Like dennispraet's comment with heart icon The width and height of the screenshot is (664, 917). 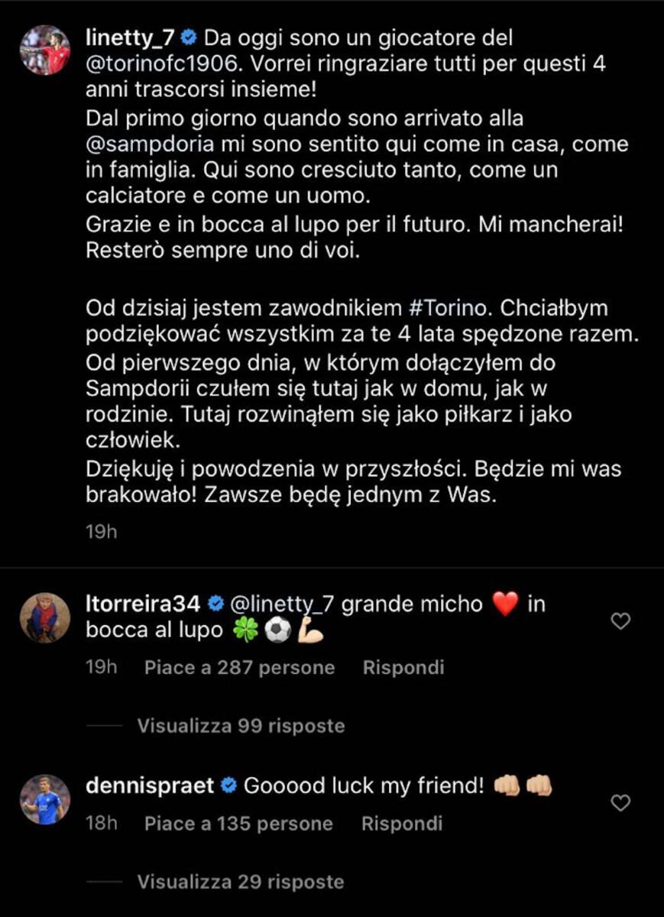[620, 803]
